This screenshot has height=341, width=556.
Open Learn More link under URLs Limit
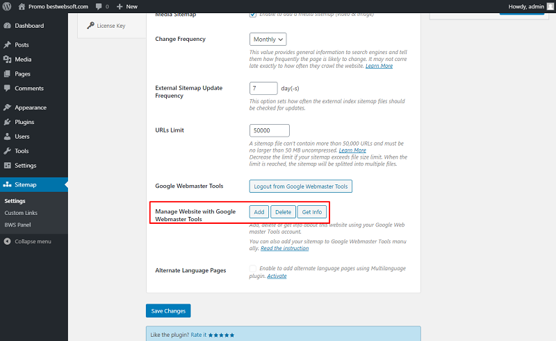tap(352, 150)
